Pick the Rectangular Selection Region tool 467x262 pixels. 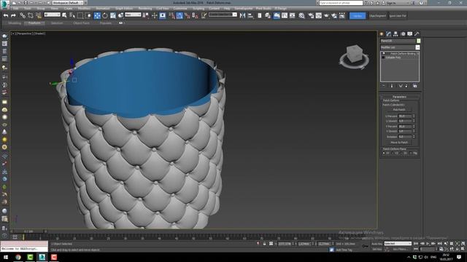tap(80, 15)
